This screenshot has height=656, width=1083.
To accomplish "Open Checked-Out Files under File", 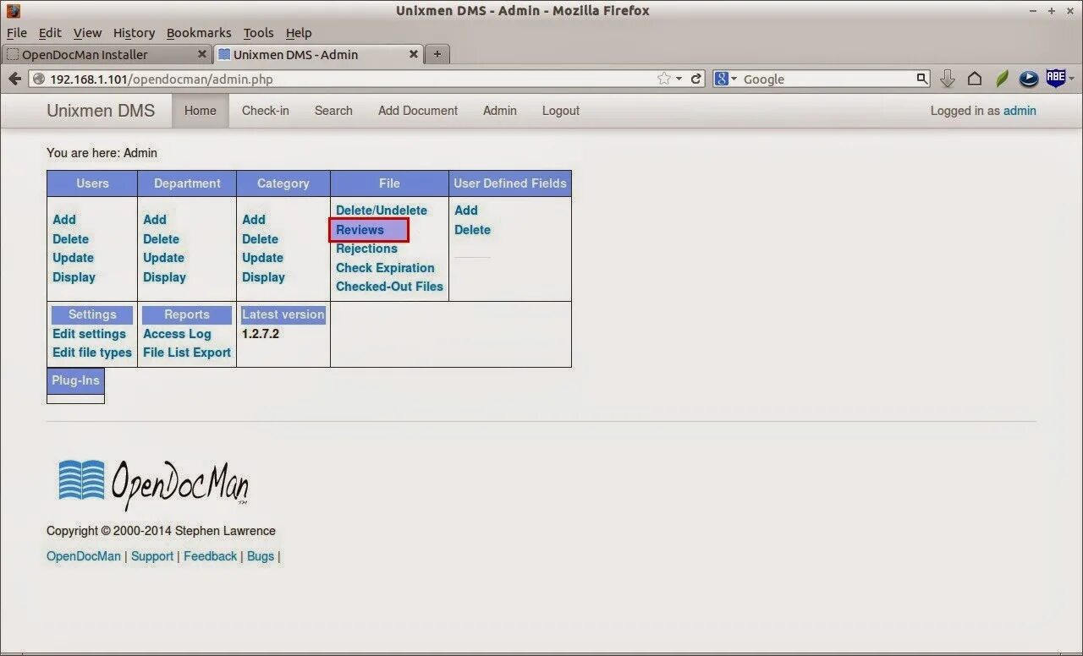I will (x=389, y=287).
